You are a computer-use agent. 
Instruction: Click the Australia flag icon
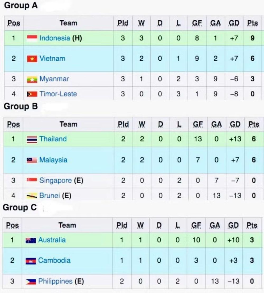pyautogui.click(x=31, y=240)
